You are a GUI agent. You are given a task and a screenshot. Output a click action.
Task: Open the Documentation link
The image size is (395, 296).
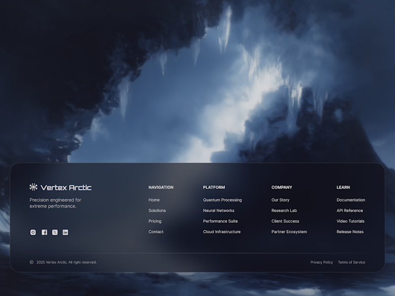(351, 200)
